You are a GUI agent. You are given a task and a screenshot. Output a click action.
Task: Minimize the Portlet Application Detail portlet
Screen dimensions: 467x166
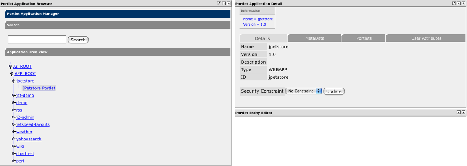click(x=459, y=3)
